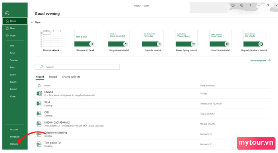Screen dimensions: 278x153
Task: Open Options in the sidebar
Action: tap(14, 144)
